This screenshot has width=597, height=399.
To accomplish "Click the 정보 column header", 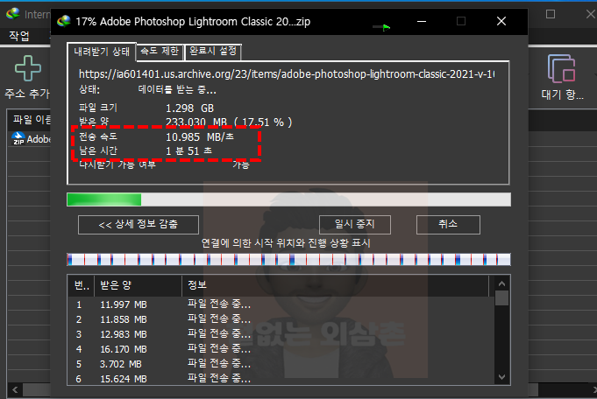I will point(335,285).
